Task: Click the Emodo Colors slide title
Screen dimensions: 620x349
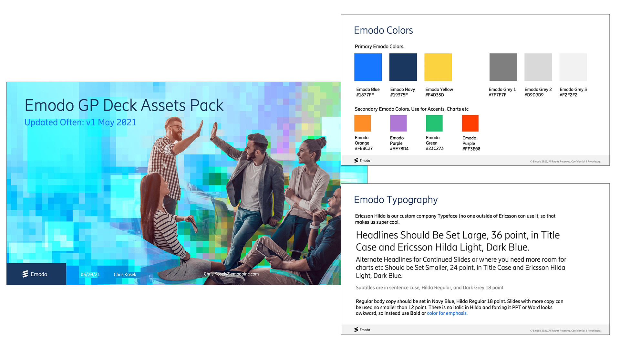Action: click(x=383, y=30)
